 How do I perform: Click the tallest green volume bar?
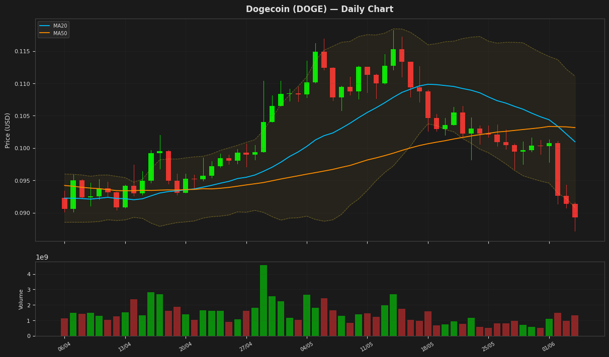tap(264, 300)
